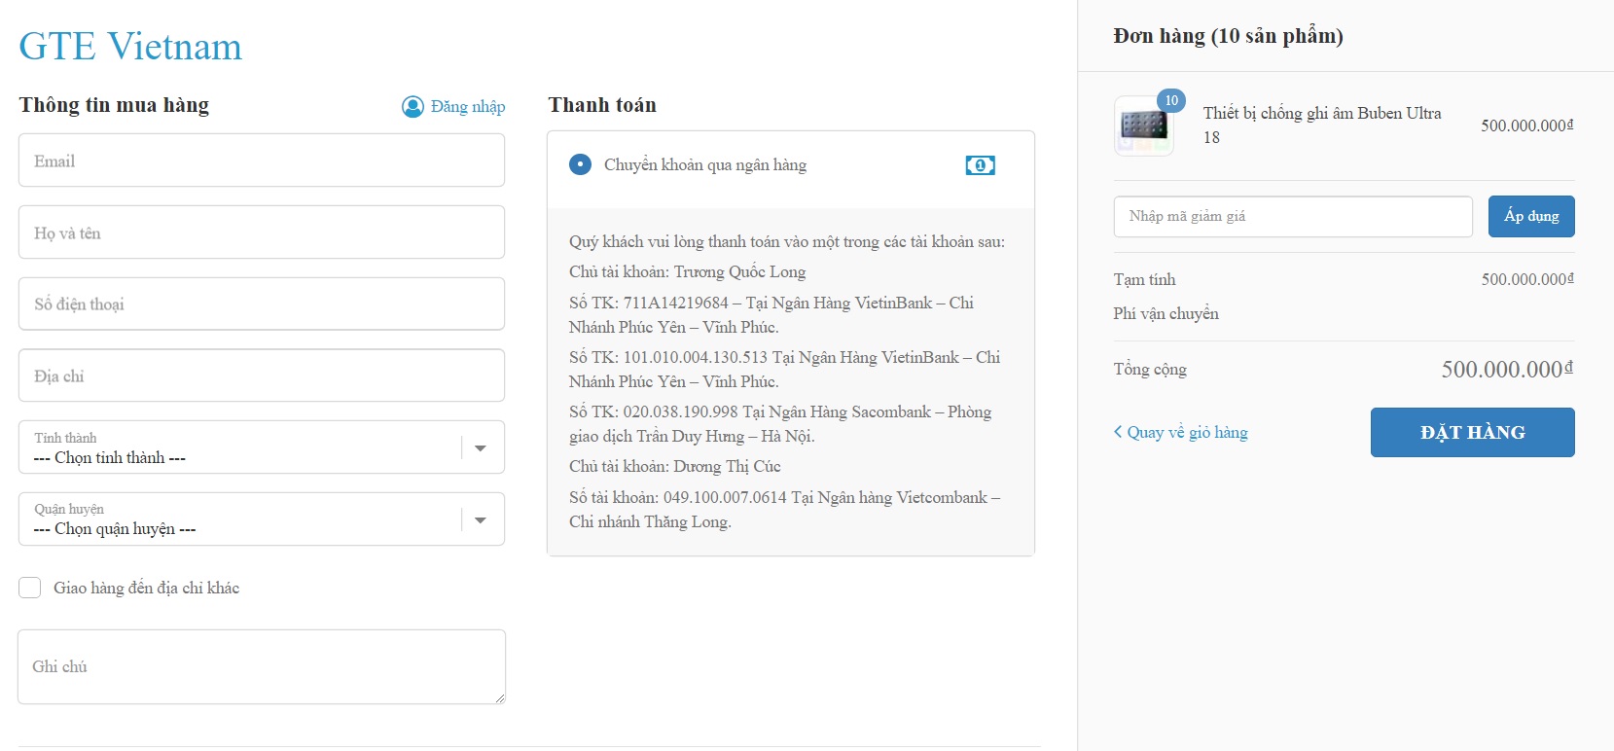This screenshot has width=1614, height=751.
Task: Open the GTE Vietnam store title link
Action: (x=130, y=46)
